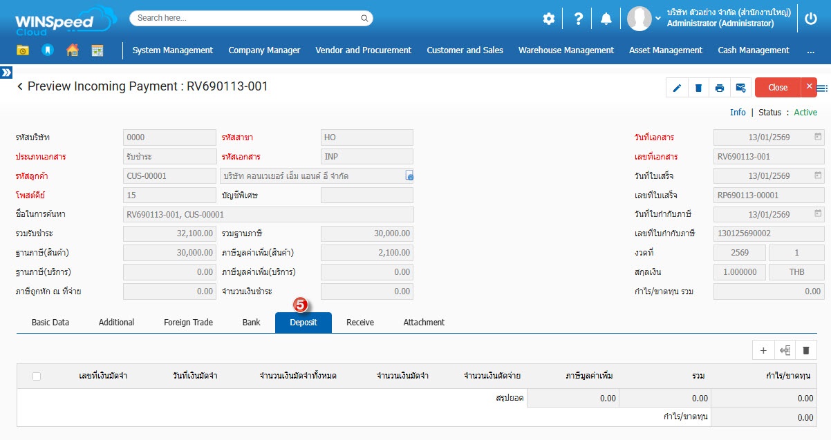The image size is (831, 440).
Task: Open the document date calendar picker
Action: [818, 137]
